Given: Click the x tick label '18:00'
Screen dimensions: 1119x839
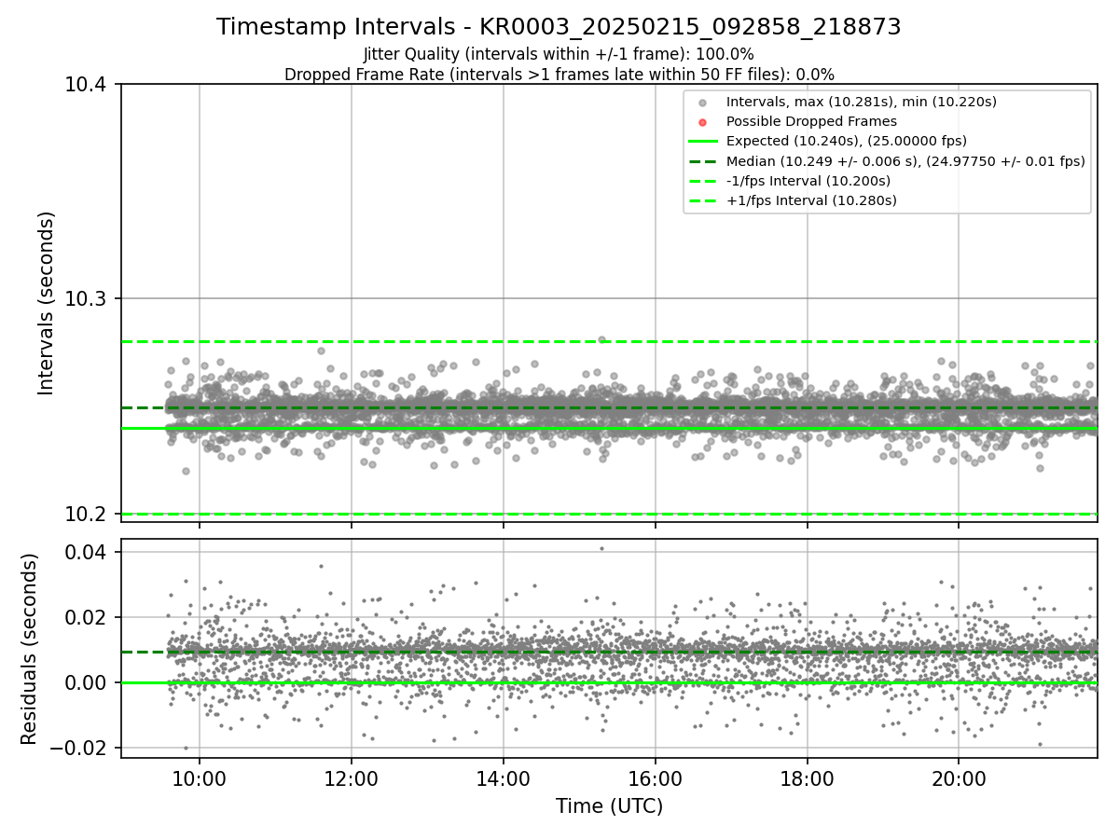Looking at the screenshot, I should click(x=807, y=777).
